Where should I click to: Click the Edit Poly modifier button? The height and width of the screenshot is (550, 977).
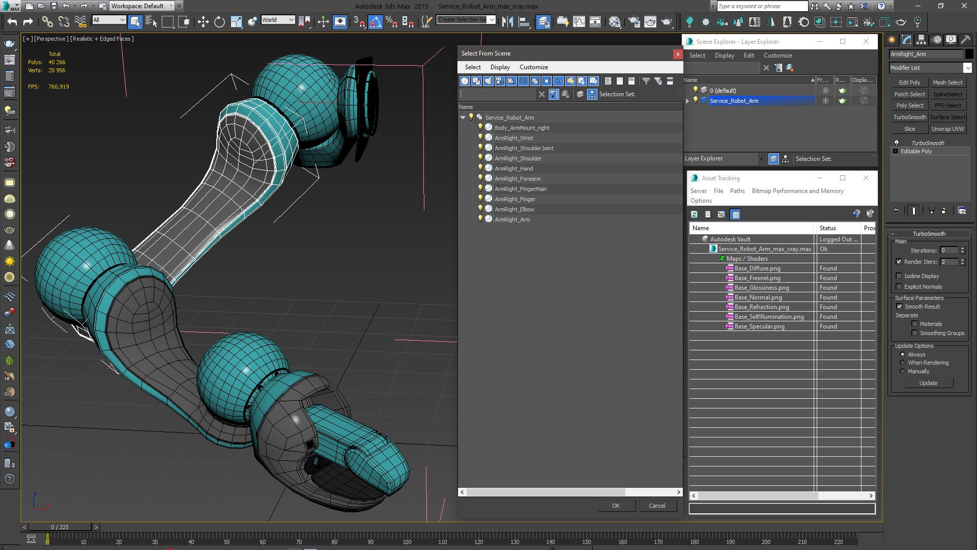(909, 82)
